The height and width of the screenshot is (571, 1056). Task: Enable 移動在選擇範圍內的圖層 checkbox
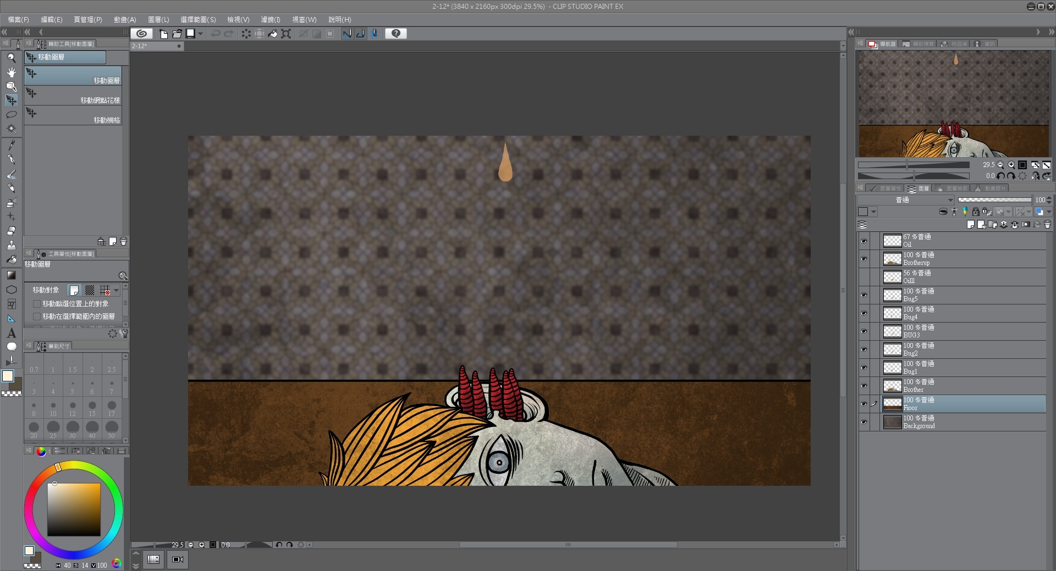click(37, 317)
